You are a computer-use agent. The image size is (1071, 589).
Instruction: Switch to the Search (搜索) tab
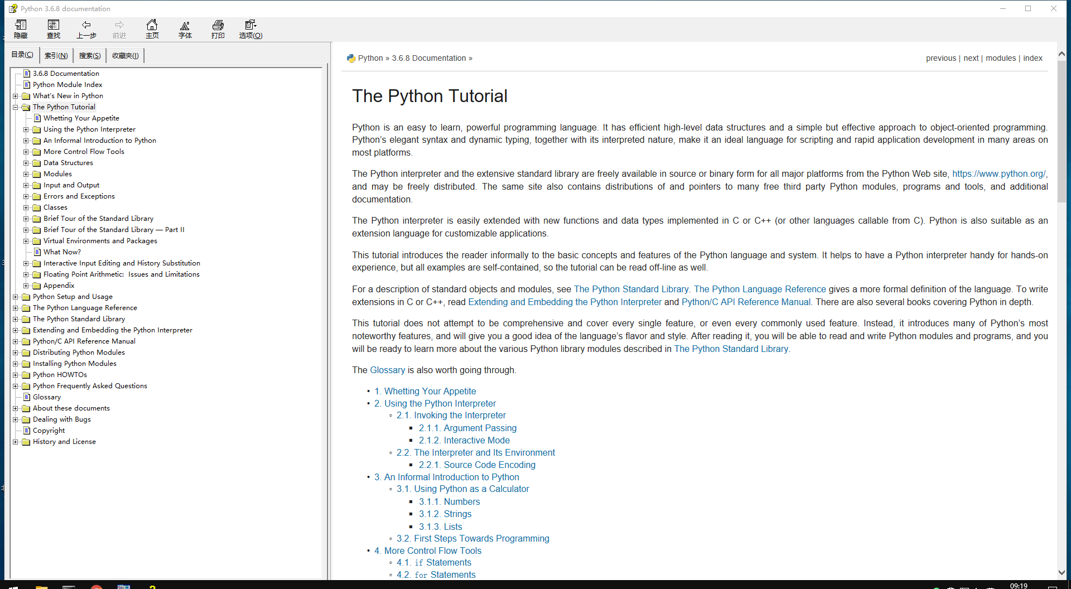(89, 55)
